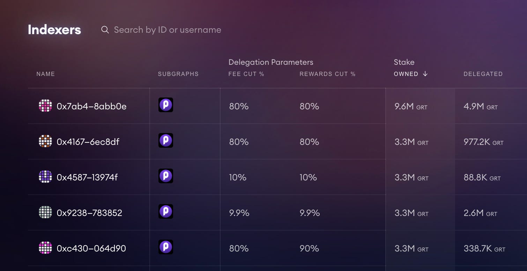Focus the Search by ID or username field
527x271 pixels.
(168, 30)
